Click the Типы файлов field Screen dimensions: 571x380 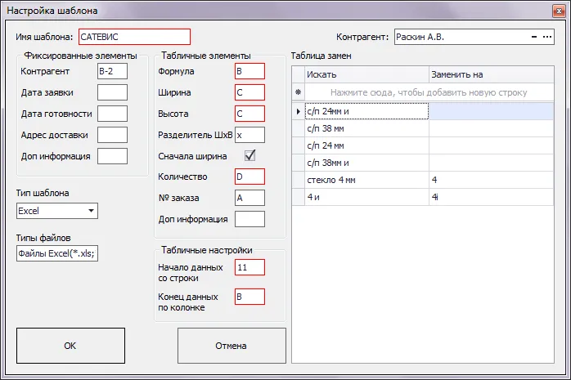tap(57, 253)
